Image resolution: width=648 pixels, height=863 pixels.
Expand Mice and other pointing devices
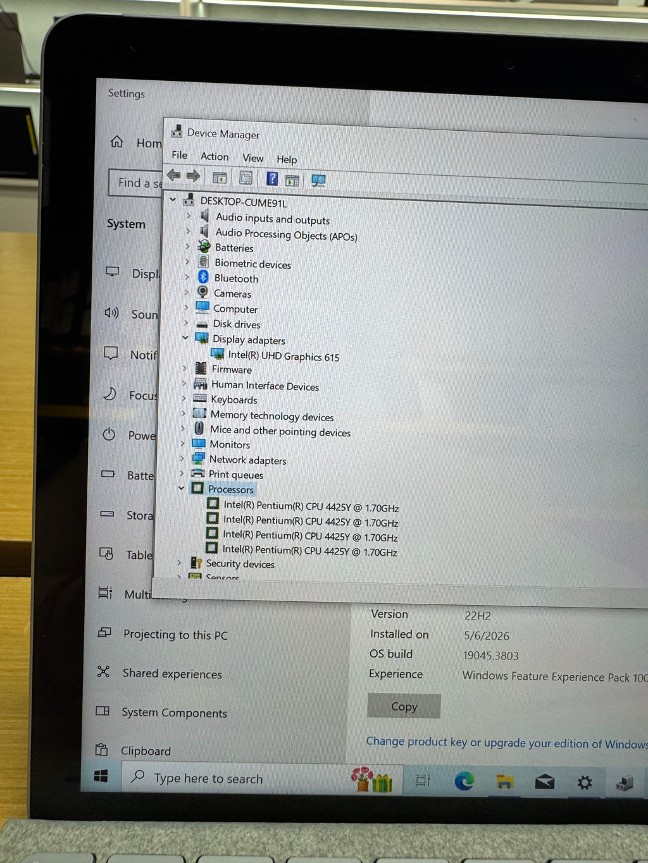(183, 428)
